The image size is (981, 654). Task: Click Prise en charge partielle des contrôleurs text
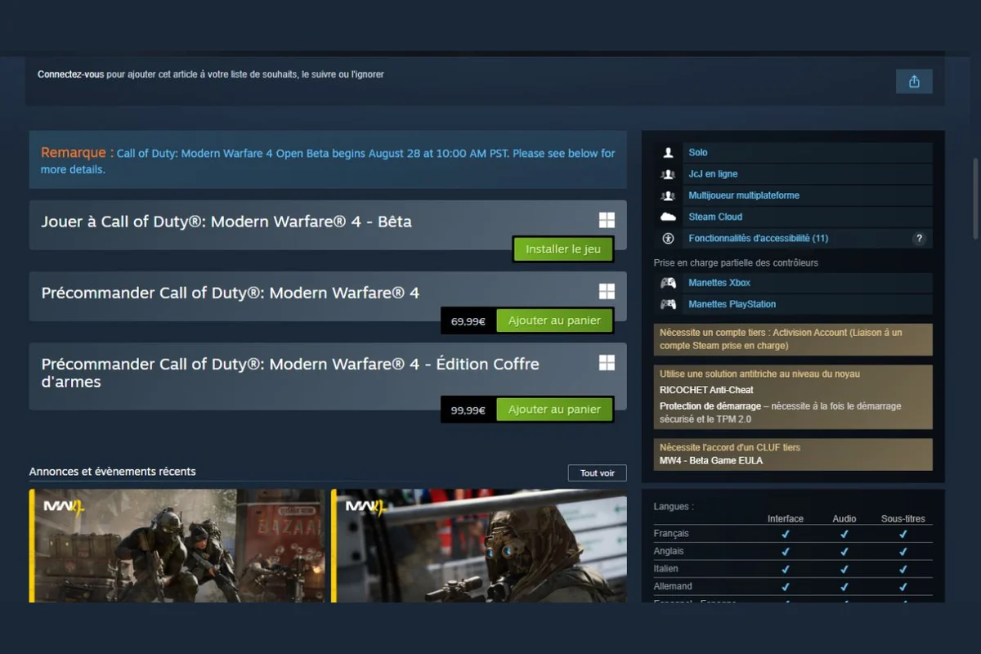tap(736, 263)
